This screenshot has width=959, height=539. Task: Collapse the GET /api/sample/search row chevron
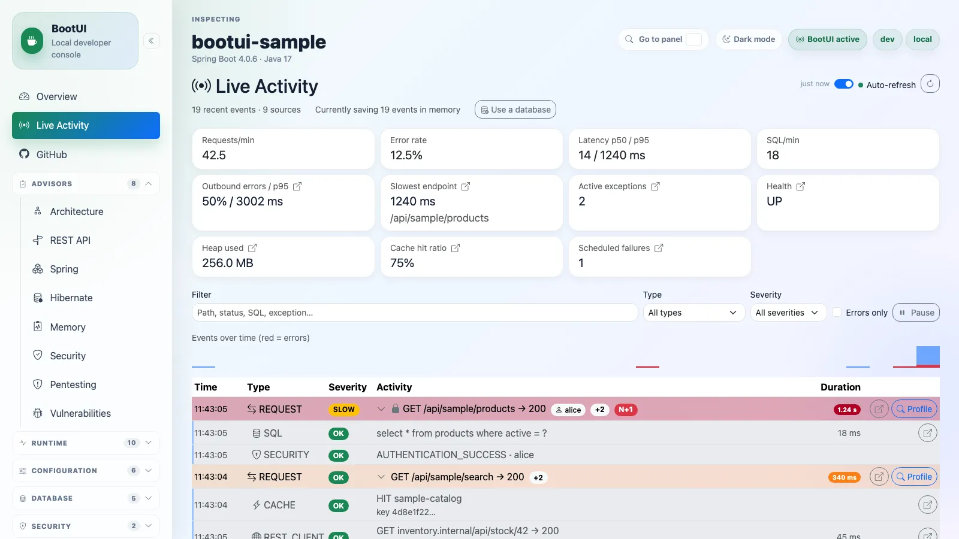(x=381, y=477)
